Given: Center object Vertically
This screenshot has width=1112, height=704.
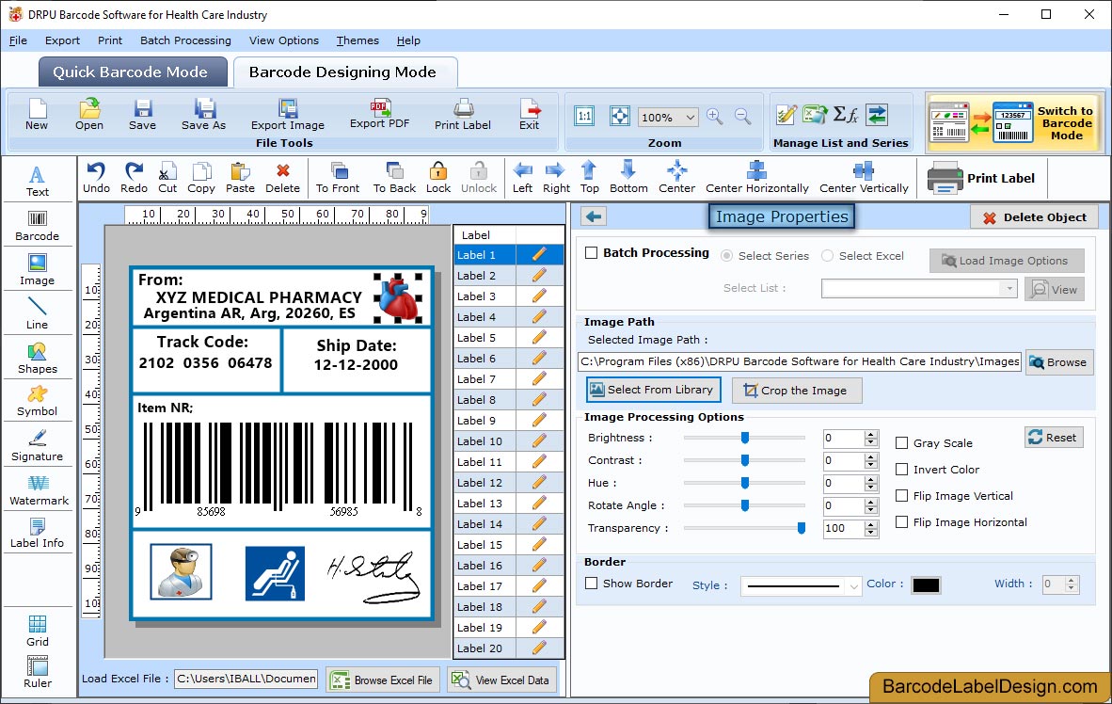Looking at the screenshot, I should (864, 178).
